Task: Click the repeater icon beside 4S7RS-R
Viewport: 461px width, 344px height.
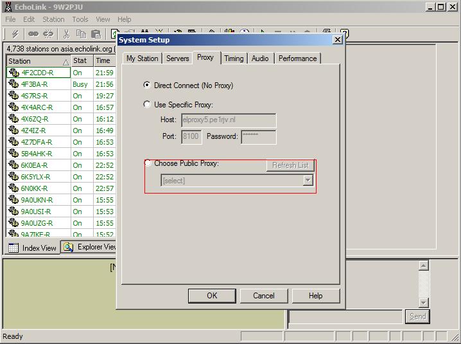Action: (13, 95)
